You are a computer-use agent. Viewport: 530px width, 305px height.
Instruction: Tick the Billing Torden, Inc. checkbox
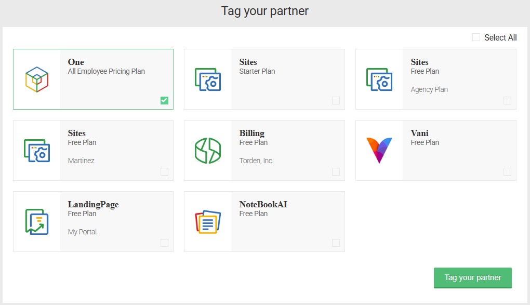[336, 172]
